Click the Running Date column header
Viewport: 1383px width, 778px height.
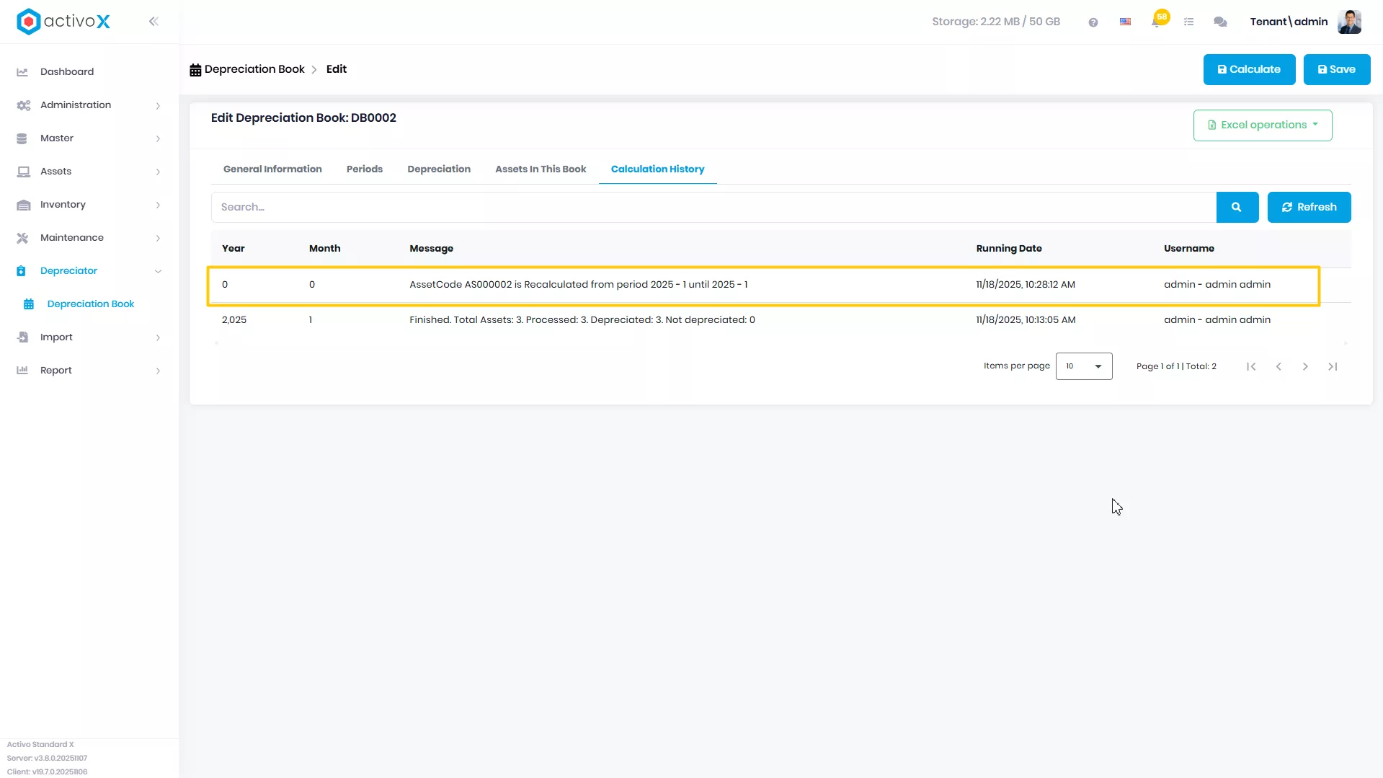pyautogui.click(x=1009, y=249)
